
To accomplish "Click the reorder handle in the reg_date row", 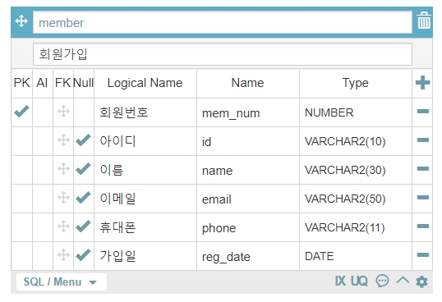I will [x=63, y=254].
